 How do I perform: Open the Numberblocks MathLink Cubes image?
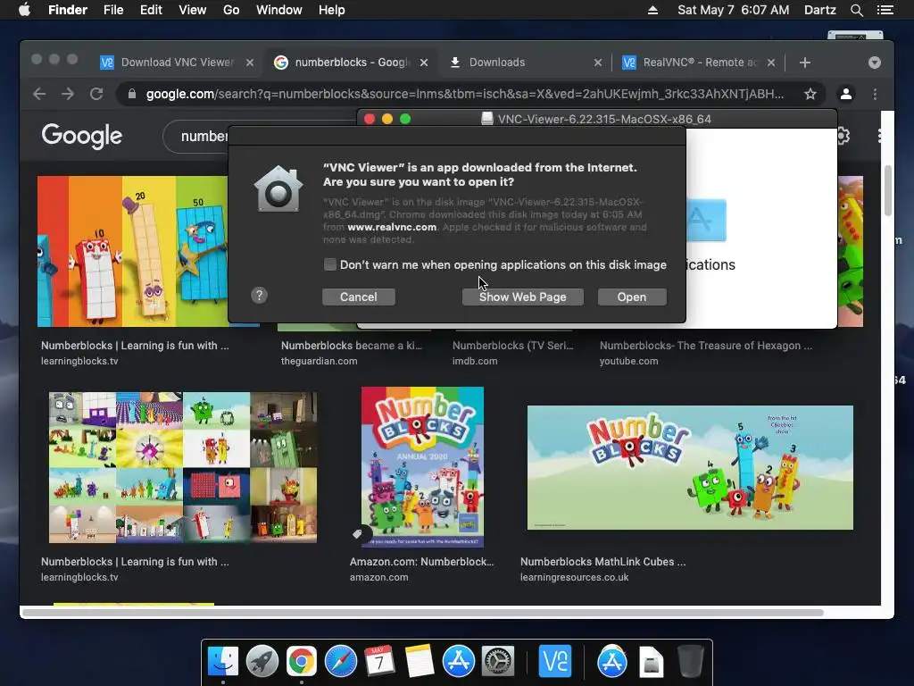690,468
